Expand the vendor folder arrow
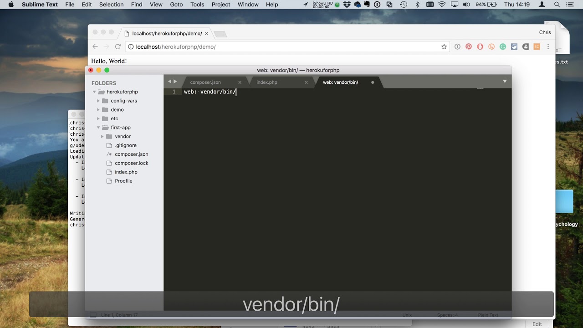 click(102, 136)
